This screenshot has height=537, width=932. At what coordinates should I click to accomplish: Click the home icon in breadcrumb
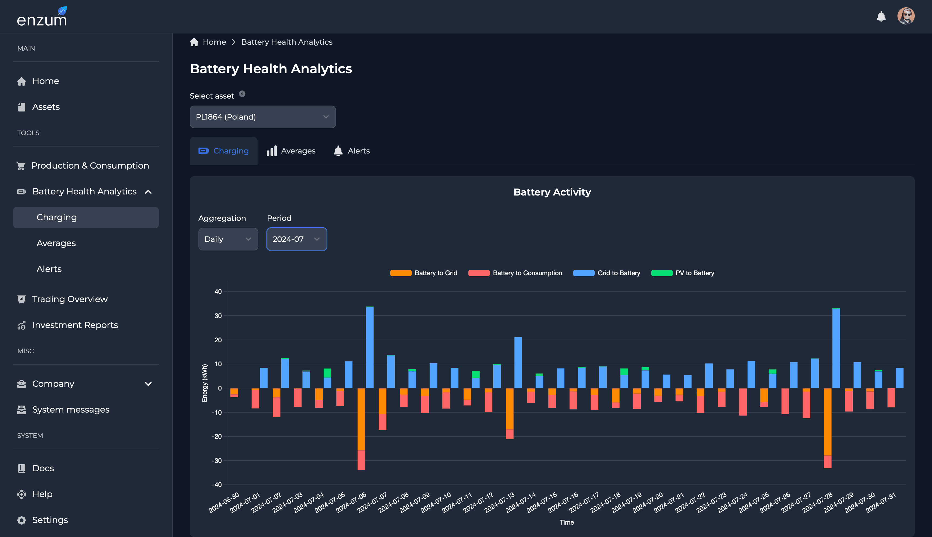(194, 42)
